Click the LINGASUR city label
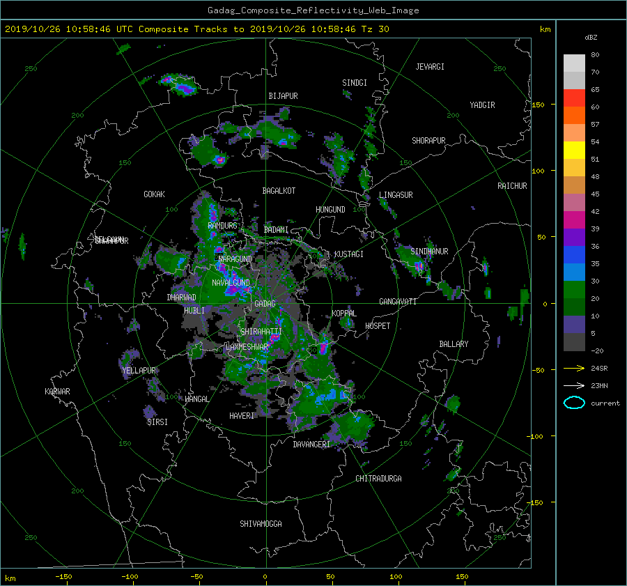The width and height of the screenshot is (627, 586). (396, 195)
